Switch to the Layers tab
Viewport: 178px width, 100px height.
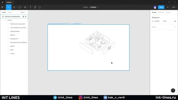pyautogui.click(x=4, y=12)
